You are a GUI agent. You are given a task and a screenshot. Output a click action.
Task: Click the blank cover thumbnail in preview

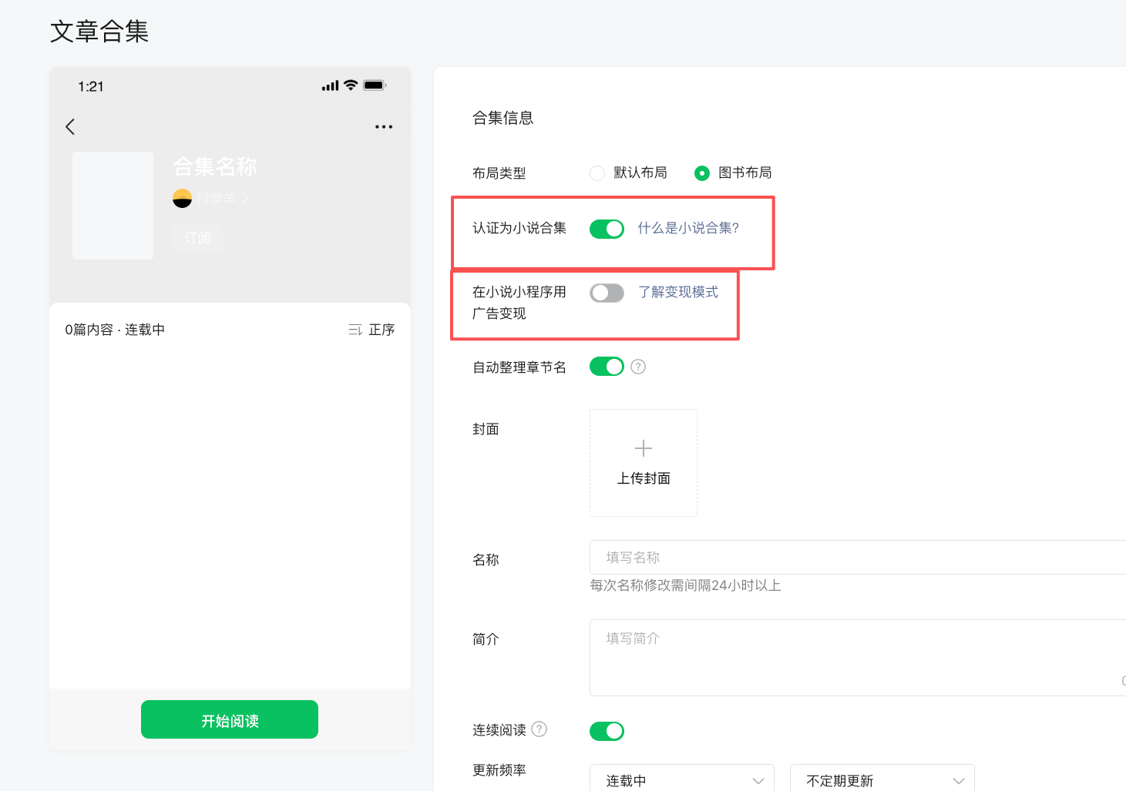[113, 206]
